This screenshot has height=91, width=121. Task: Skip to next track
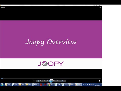(x=54, y=81)
